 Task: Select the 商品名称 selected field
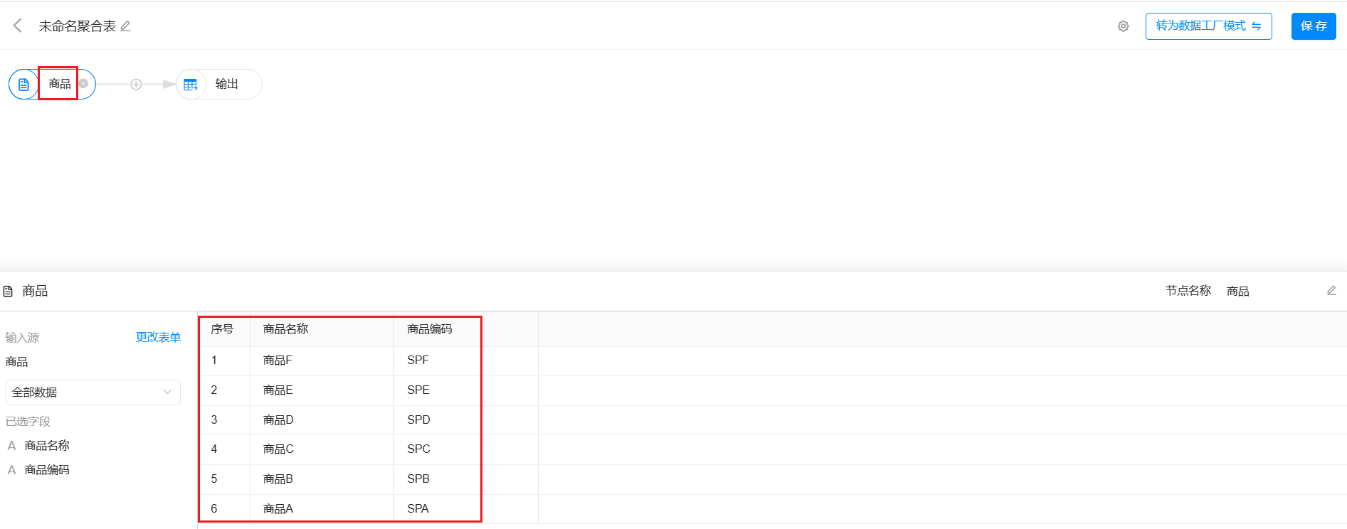coord(47,446)
